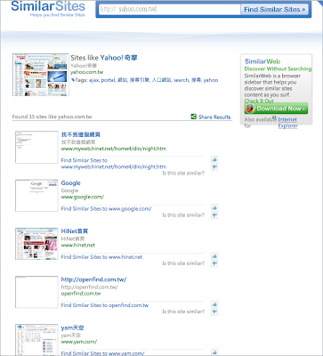
Task: Thumbs down the HiNet result
Action: tap(214, 263)
